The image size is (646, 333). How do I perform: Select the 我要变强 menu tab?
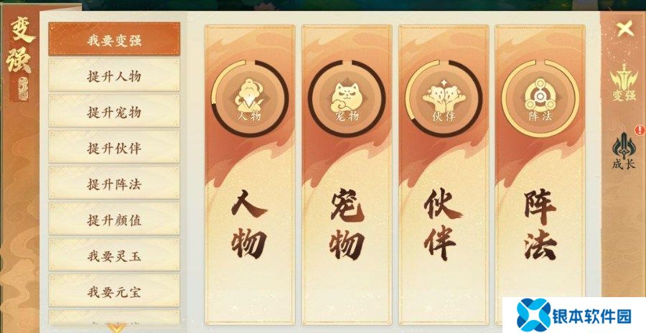point(114,39)
